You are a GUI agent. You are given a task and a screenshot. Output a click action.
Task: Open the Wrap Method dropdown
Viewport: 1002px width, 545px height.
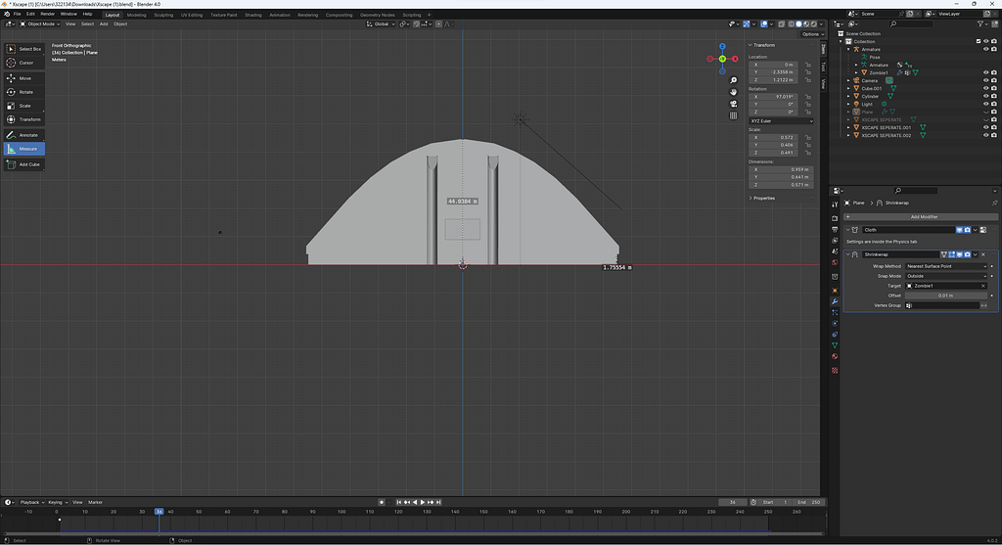point(946,266)
